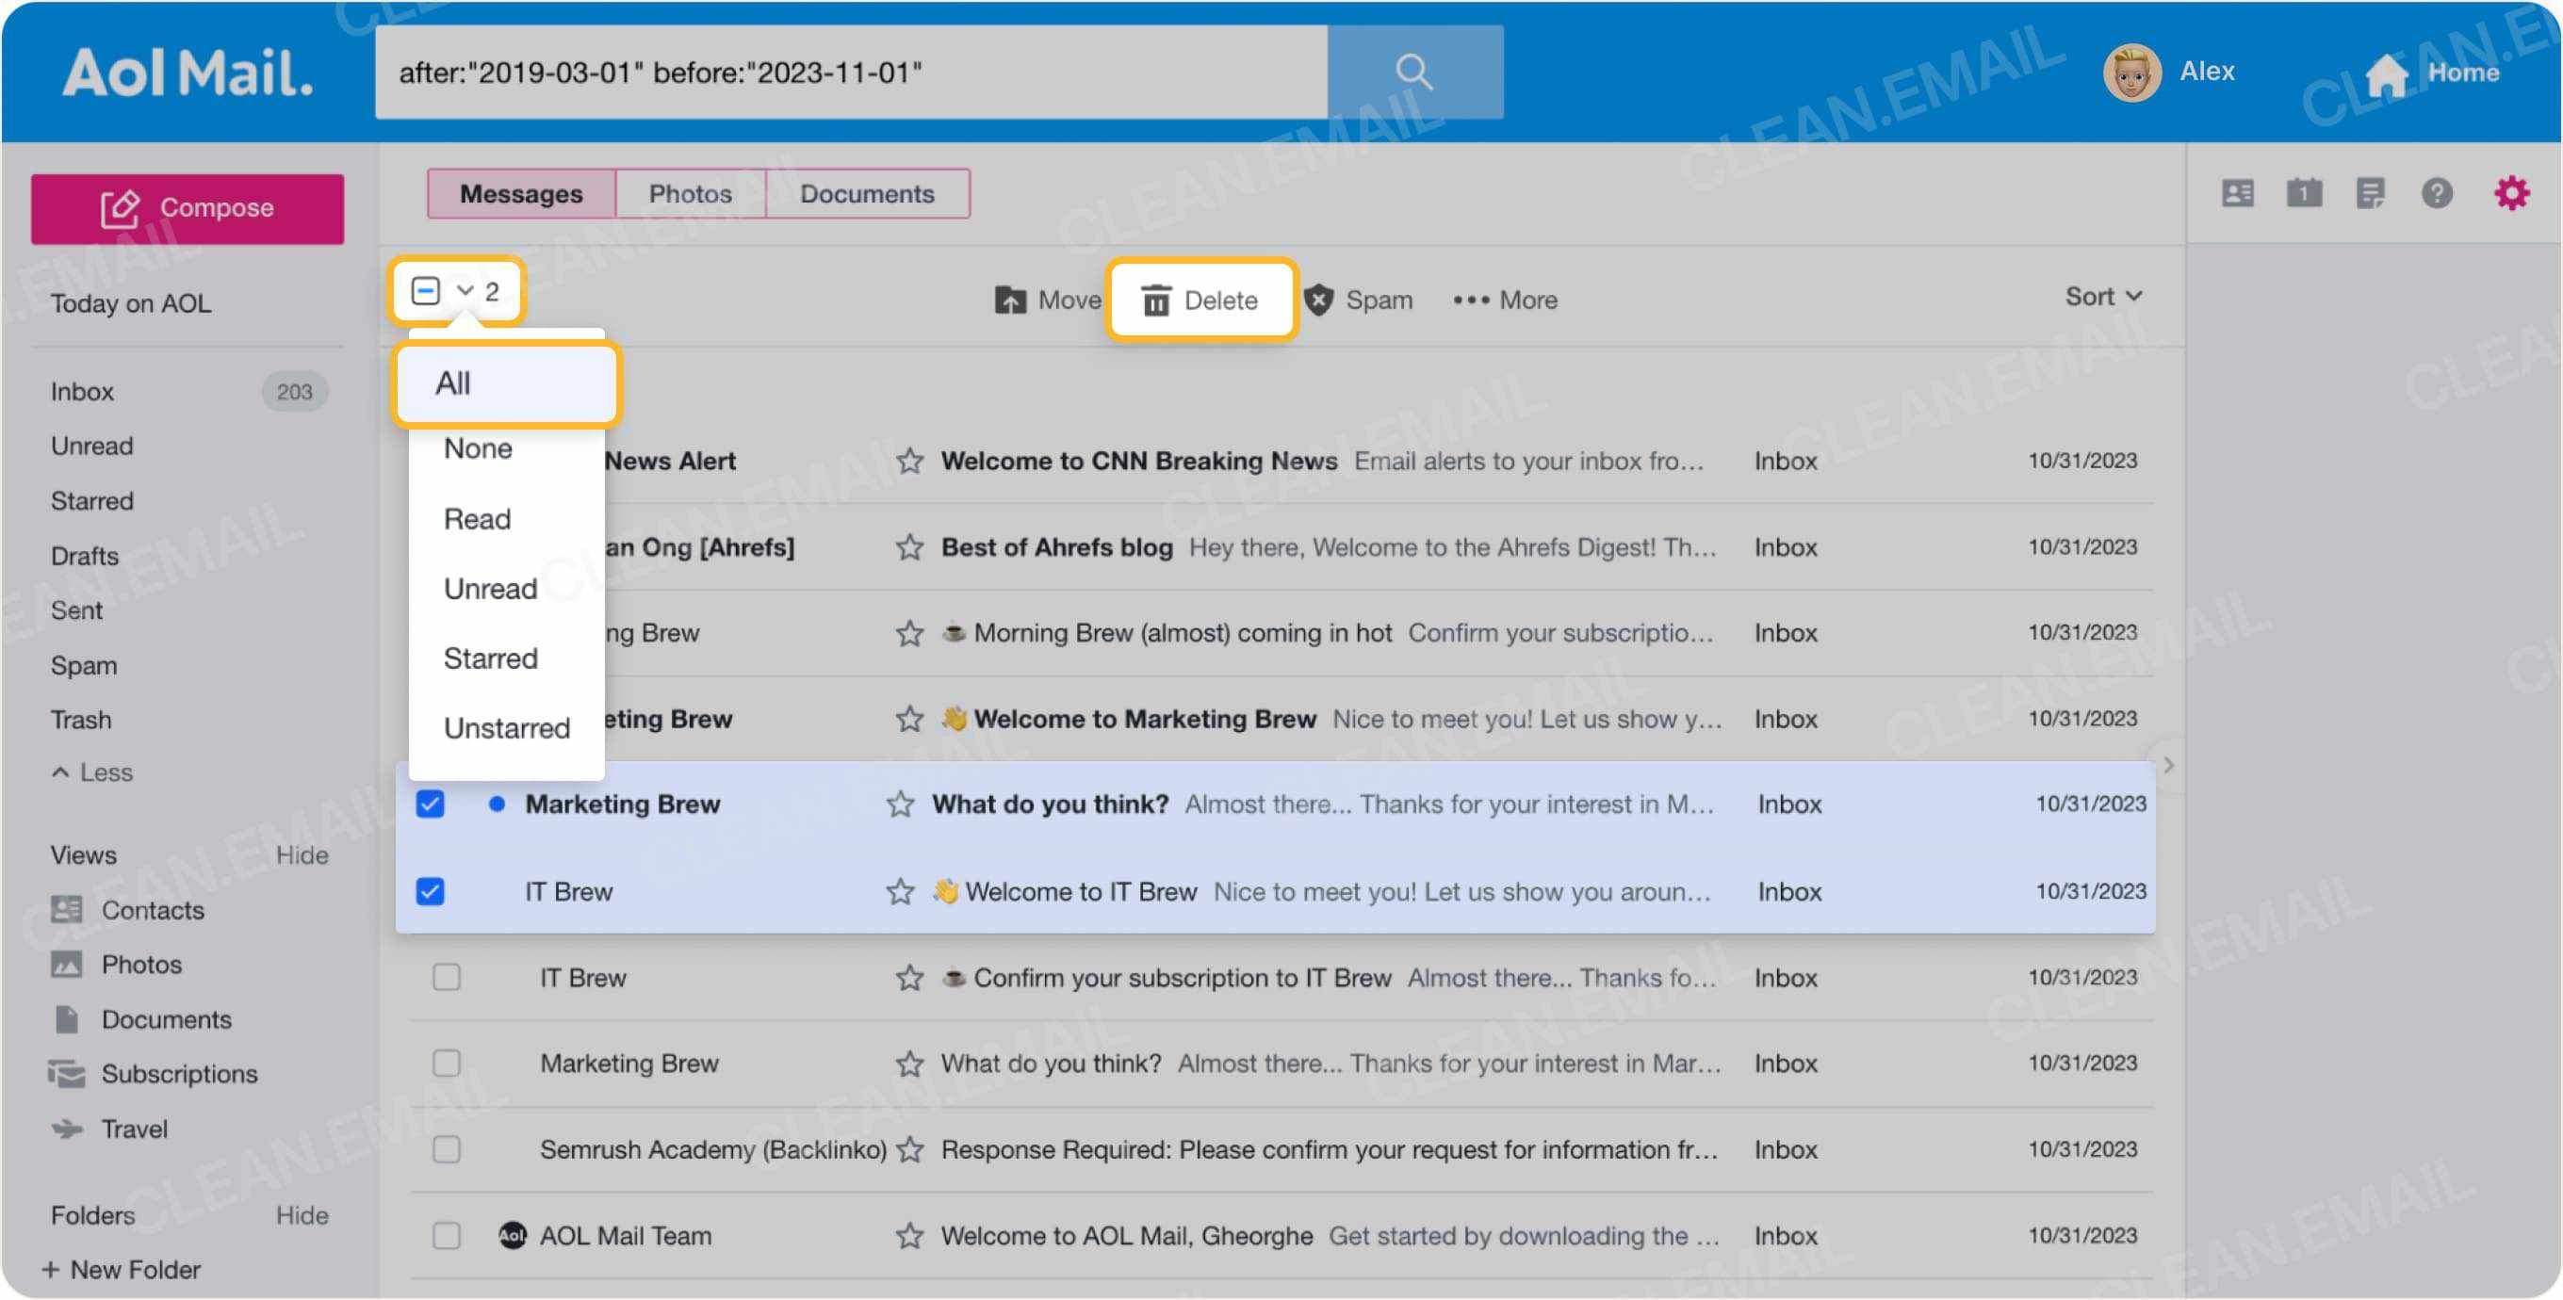Check the AOL Mail Team email checkbox
2563x1300 pixels.
[x=445, y=1235]
